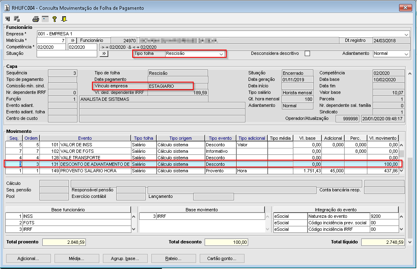Image resolution: width=417 pixels, height=269 pixels.
Task: Toggle the Desconsidera descritivo checkbox
Action: pyautogui.click(x=307, y=54)
